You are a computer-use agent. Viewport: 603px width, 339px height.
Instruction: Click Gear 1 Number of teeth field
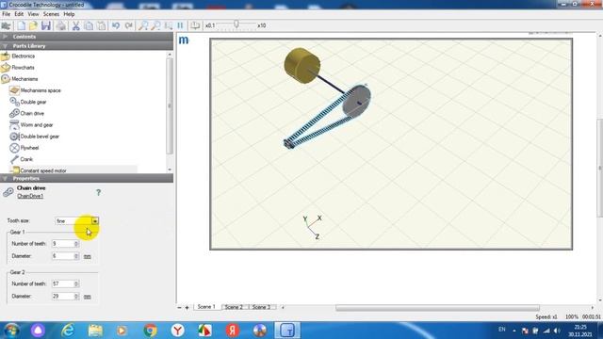(x=63, y=244)
